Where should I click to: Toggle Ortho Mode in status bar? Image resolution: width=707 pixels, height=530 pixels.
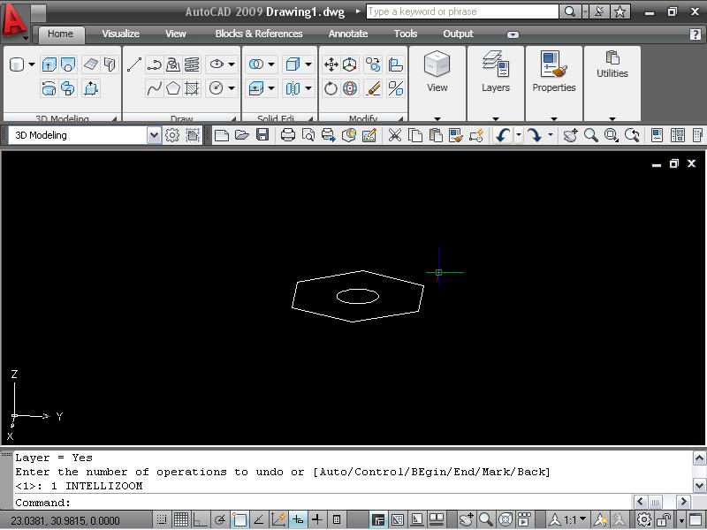[200, 520]
